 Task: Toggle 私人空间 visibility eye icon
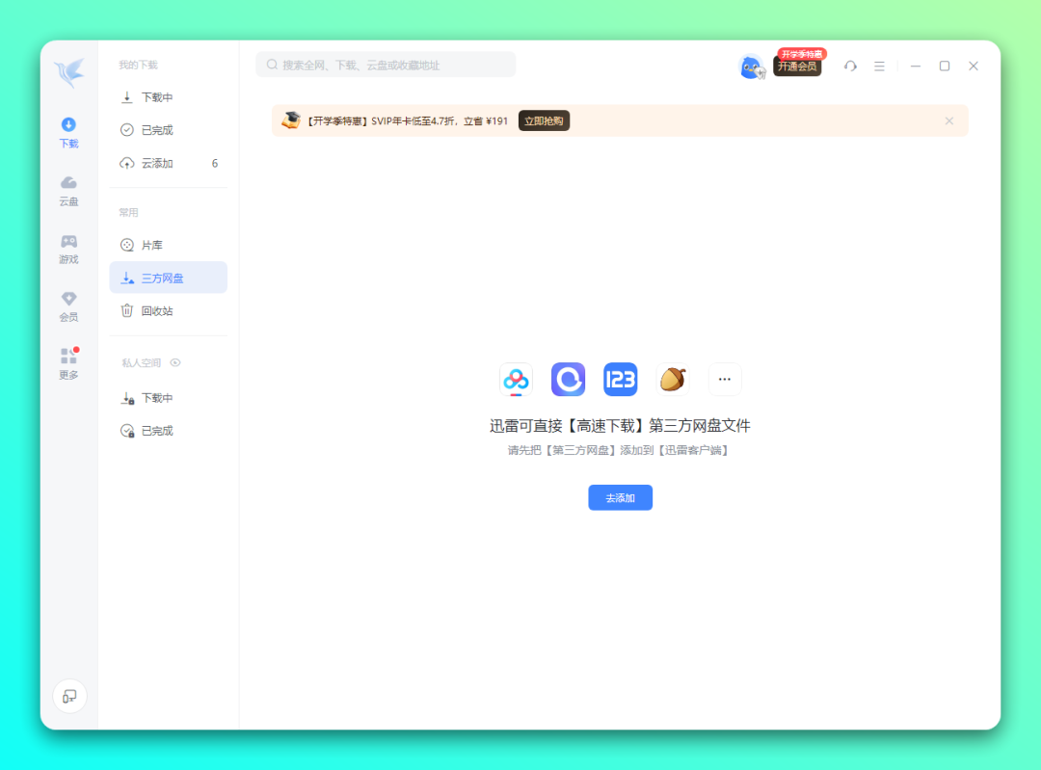175,363
